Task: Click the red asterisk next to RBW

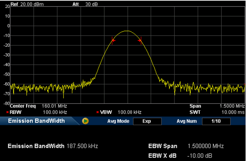Action: pos(7,112)
